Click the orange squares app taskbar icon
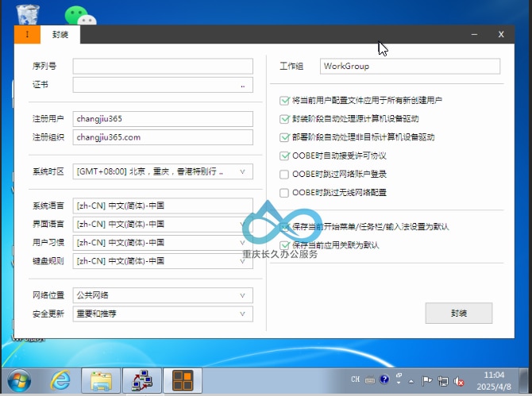532x396 pixels. tap(183, 380)
